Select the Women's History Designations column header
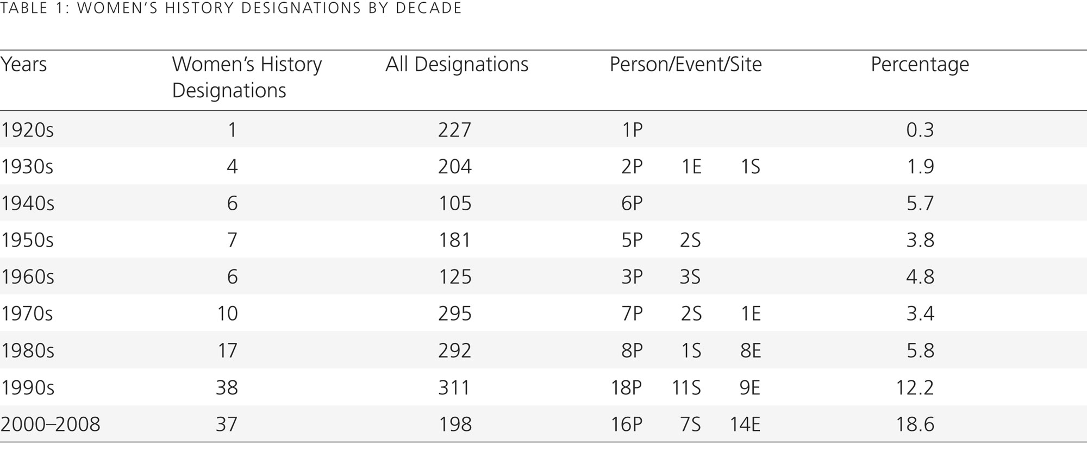The width and height of the screenshot is (1087, 464). [x=247, y=77]
